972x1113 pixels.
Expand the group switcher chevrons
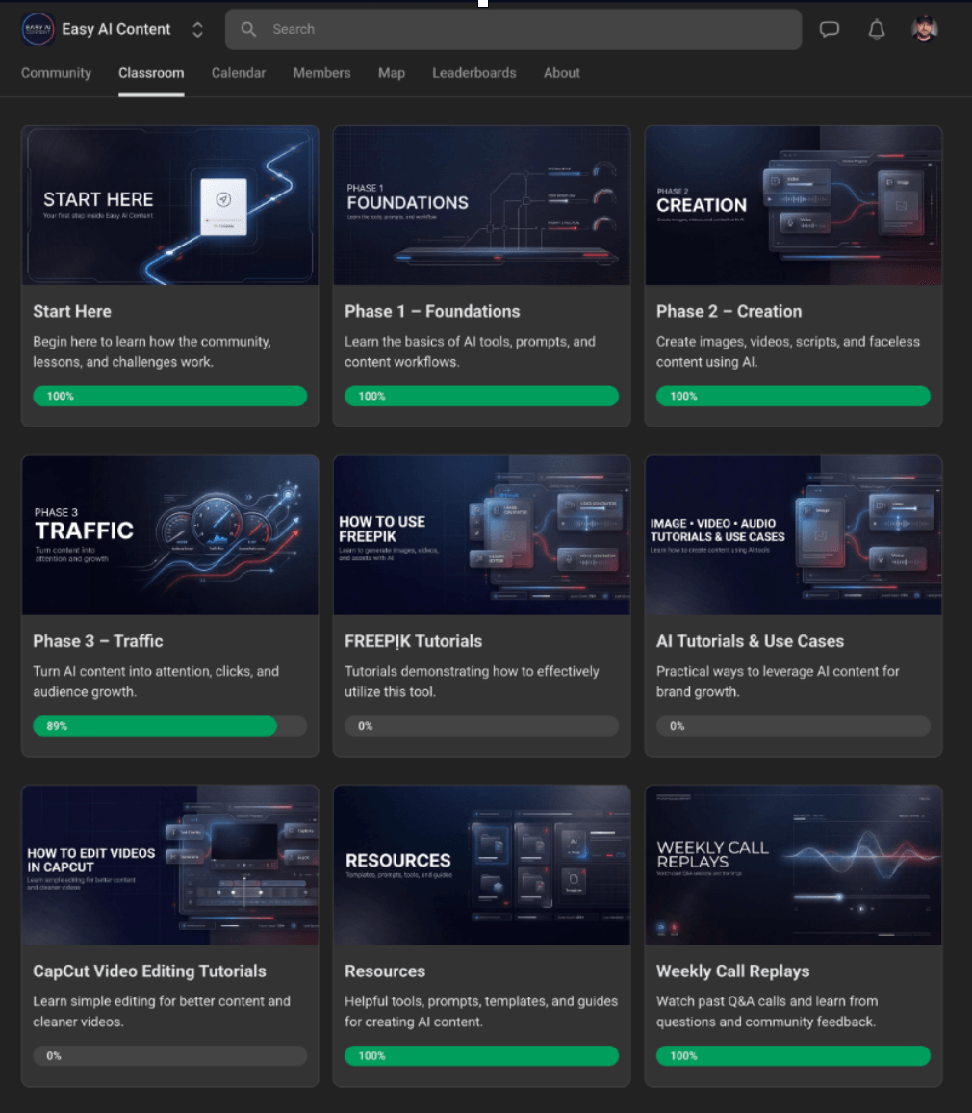(x=197, y=29)
